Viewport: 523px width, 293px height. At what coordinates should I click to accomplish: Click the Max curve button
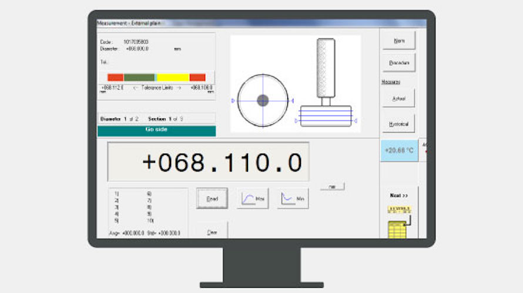pyautogui.click(x=253, y=199)
